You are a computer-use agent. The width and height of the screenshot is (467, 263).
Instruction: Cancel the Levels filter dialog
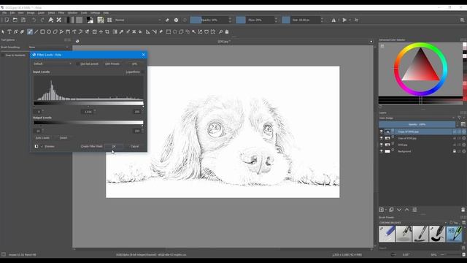coord(134,146)
